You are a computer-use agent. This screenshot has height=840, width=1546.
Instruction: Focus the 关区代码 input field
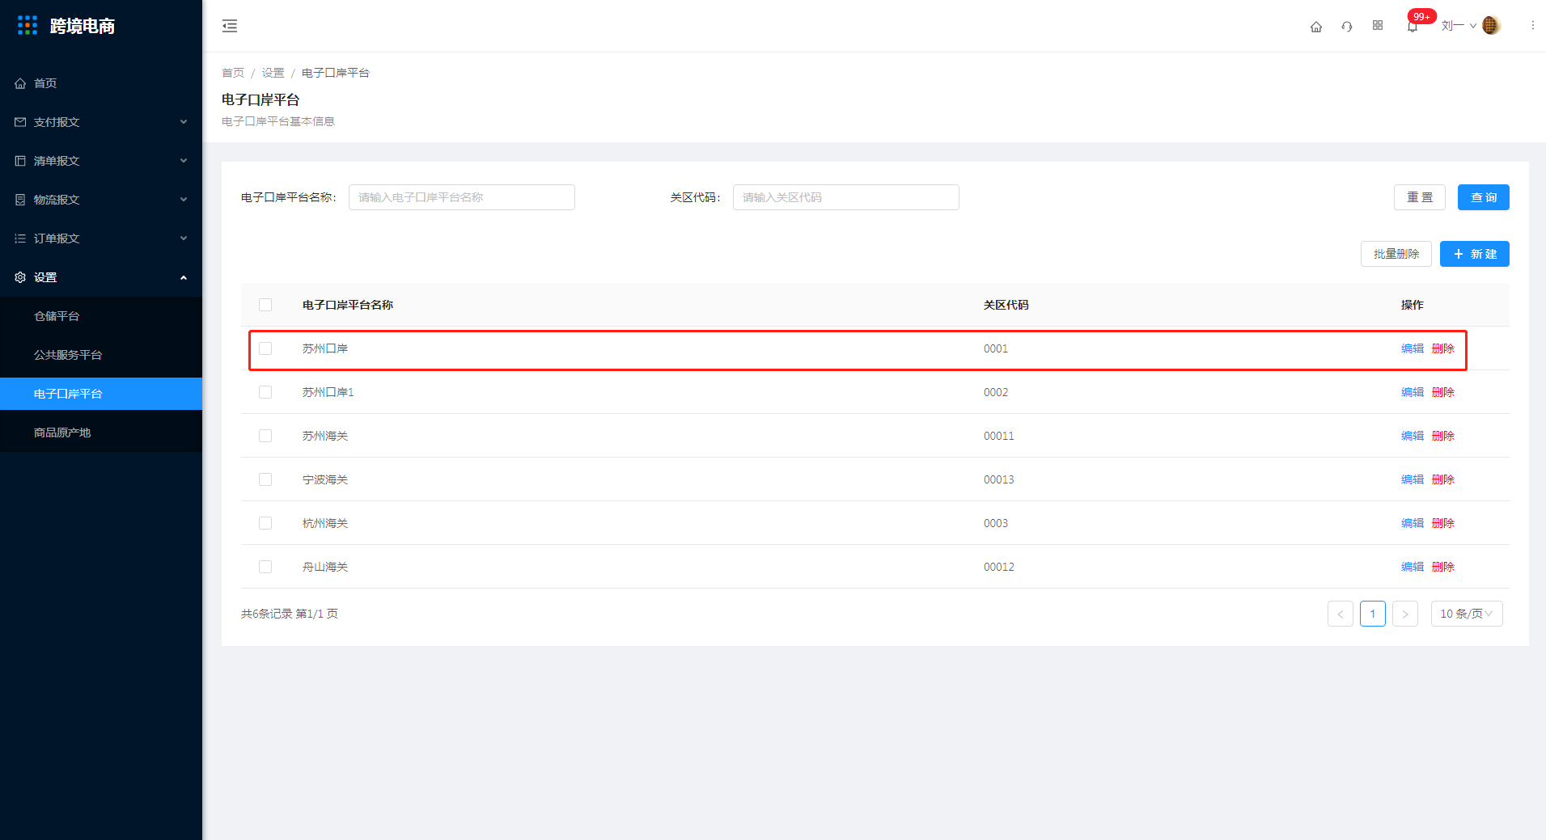(x=846, y=197)
